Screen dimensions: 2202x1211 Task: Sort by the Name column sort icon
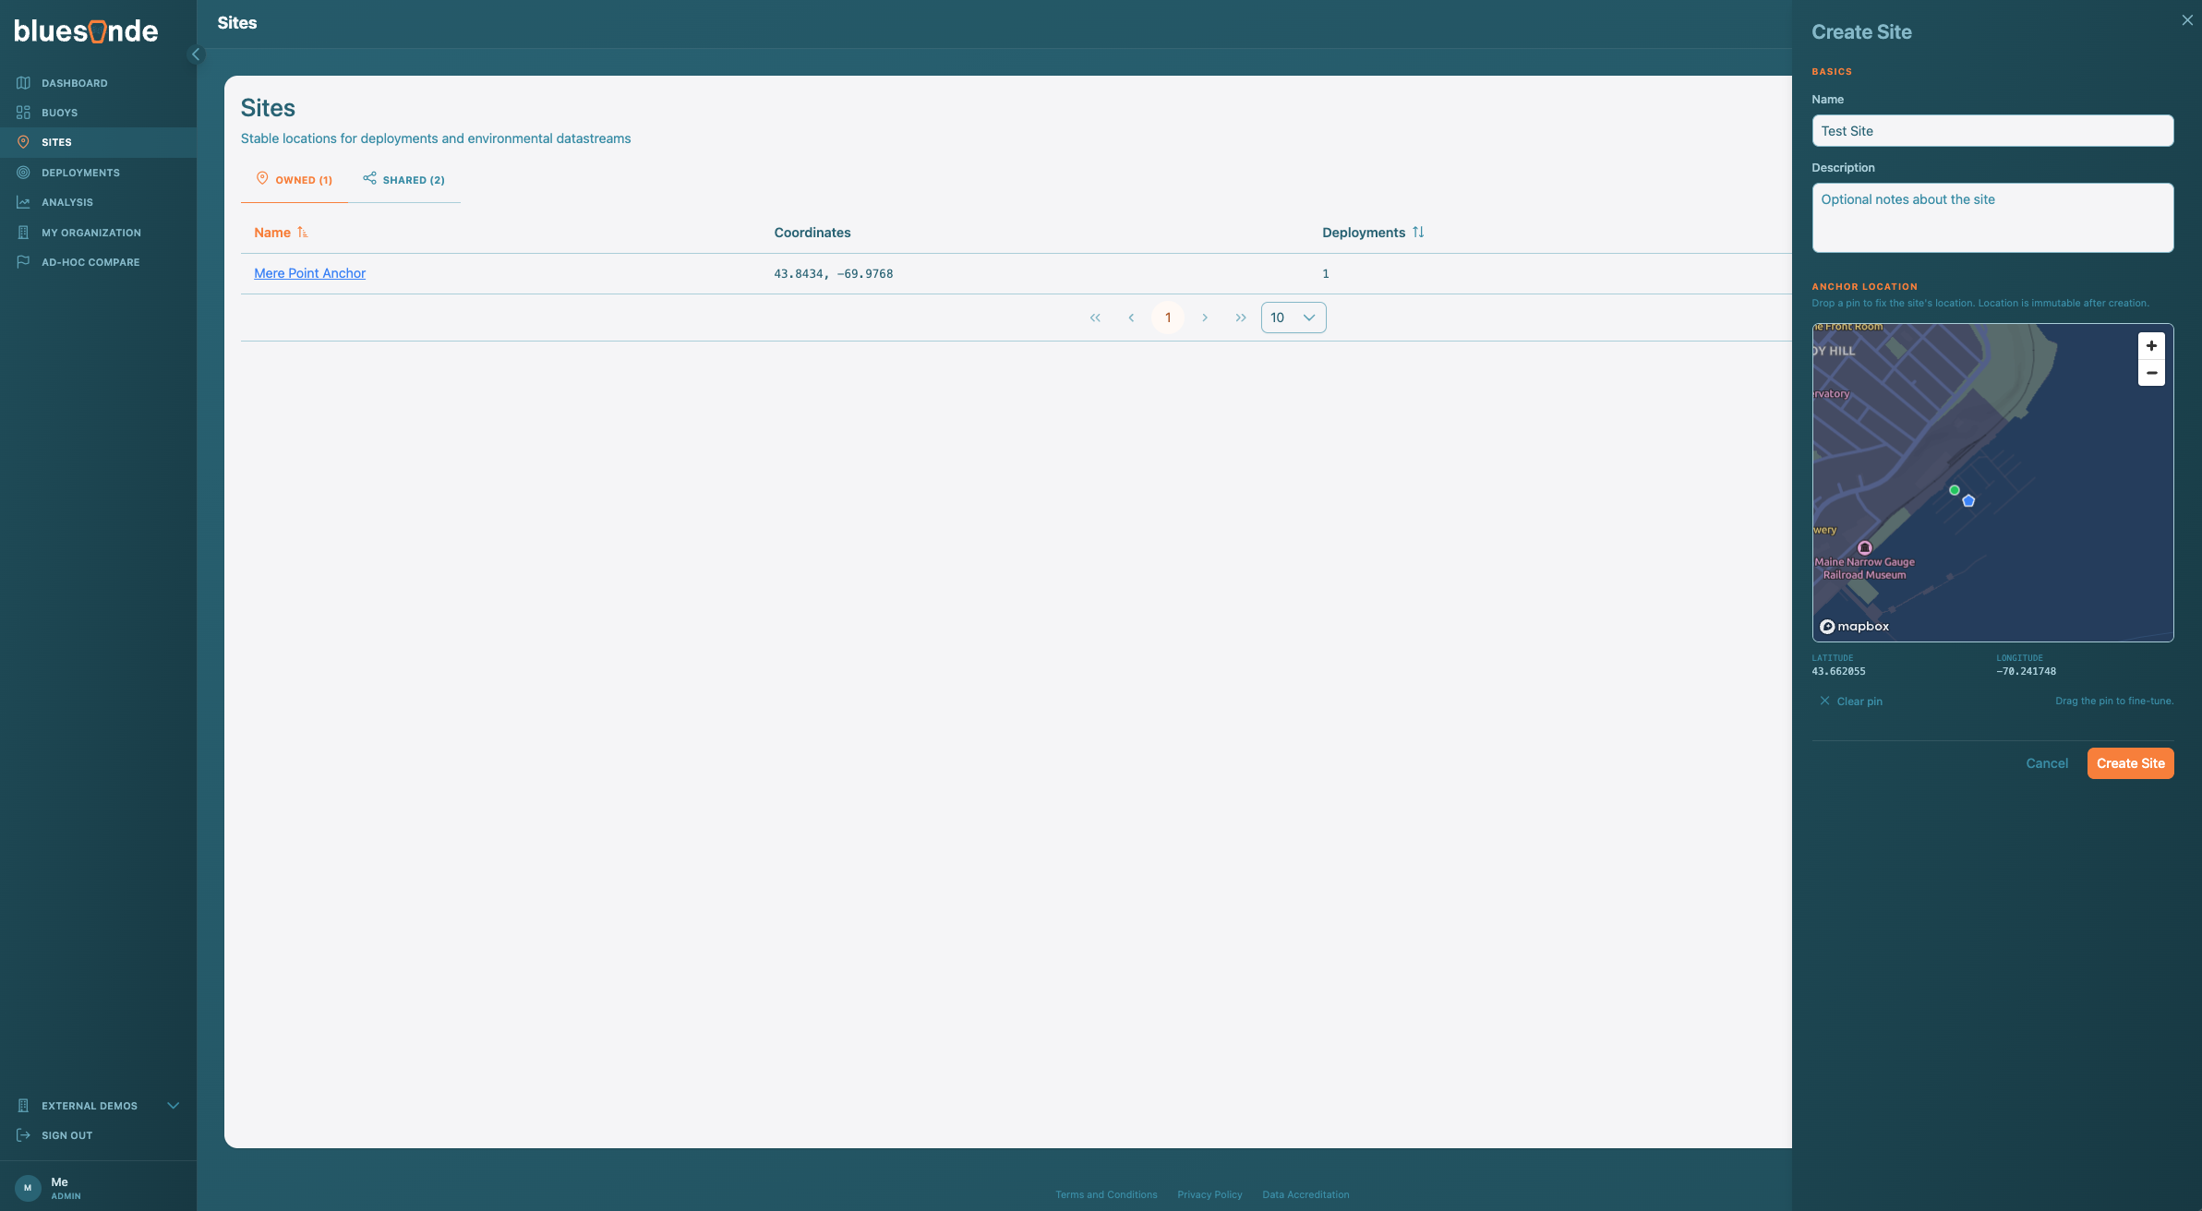point(303,233)
